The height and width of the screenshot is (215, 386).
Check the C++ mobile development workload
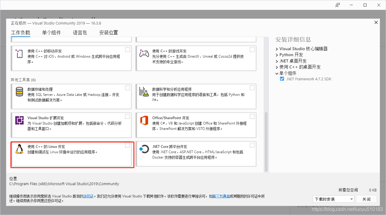click(x=127, y=50)
